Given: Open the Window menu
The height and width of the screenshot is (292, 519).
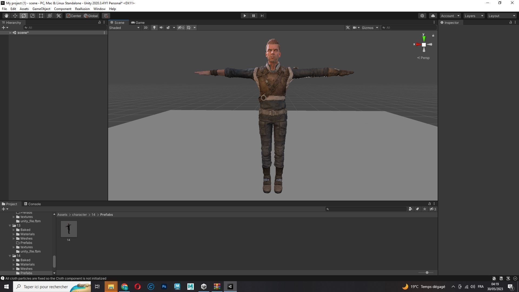Looking at the screenshot, I should point(99,9).
